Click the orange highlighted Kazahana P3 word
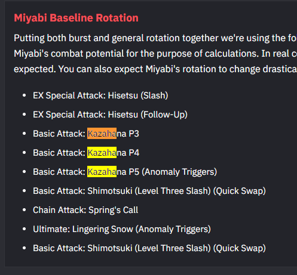This screenshot has width=297, height=275. point(102,134)
